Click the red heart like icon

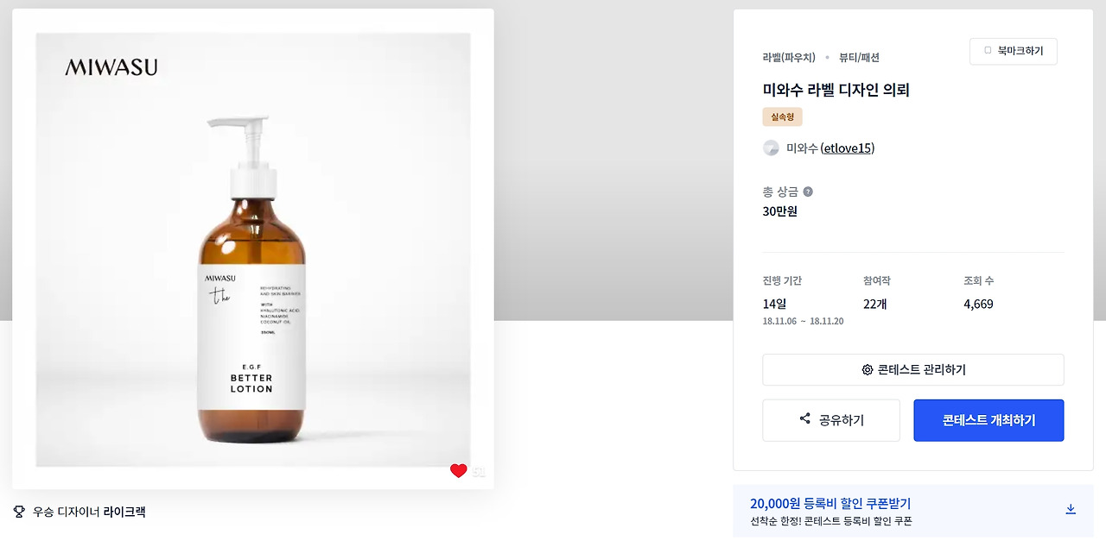pos(459,471)
